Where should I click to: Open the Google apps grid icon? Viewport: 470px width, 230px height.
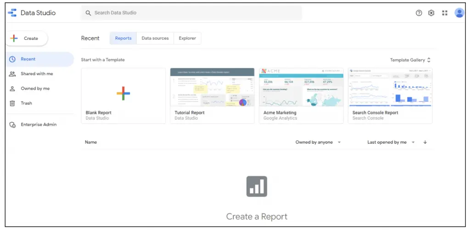[445, 13]
